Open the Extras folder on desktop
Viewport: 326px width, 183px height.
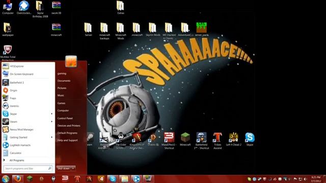pyautogui.click(x=120, y=8)
